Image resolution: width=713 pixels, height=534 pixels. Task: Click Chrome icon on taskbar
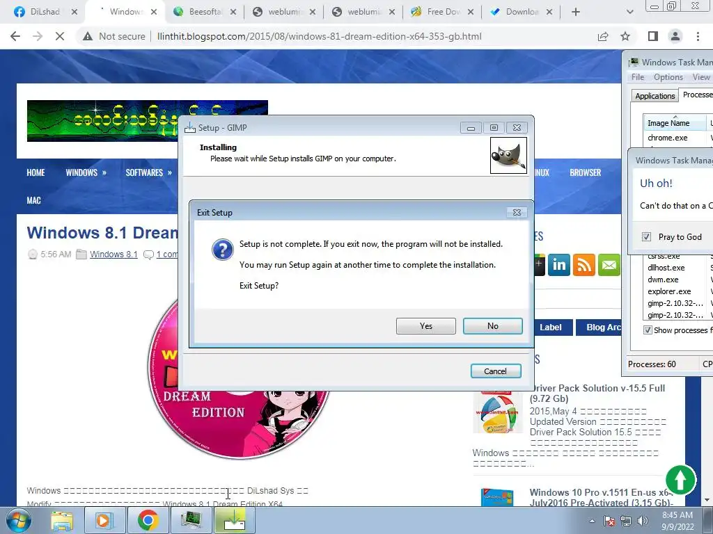pyautogui.click(x=148, y=520)
